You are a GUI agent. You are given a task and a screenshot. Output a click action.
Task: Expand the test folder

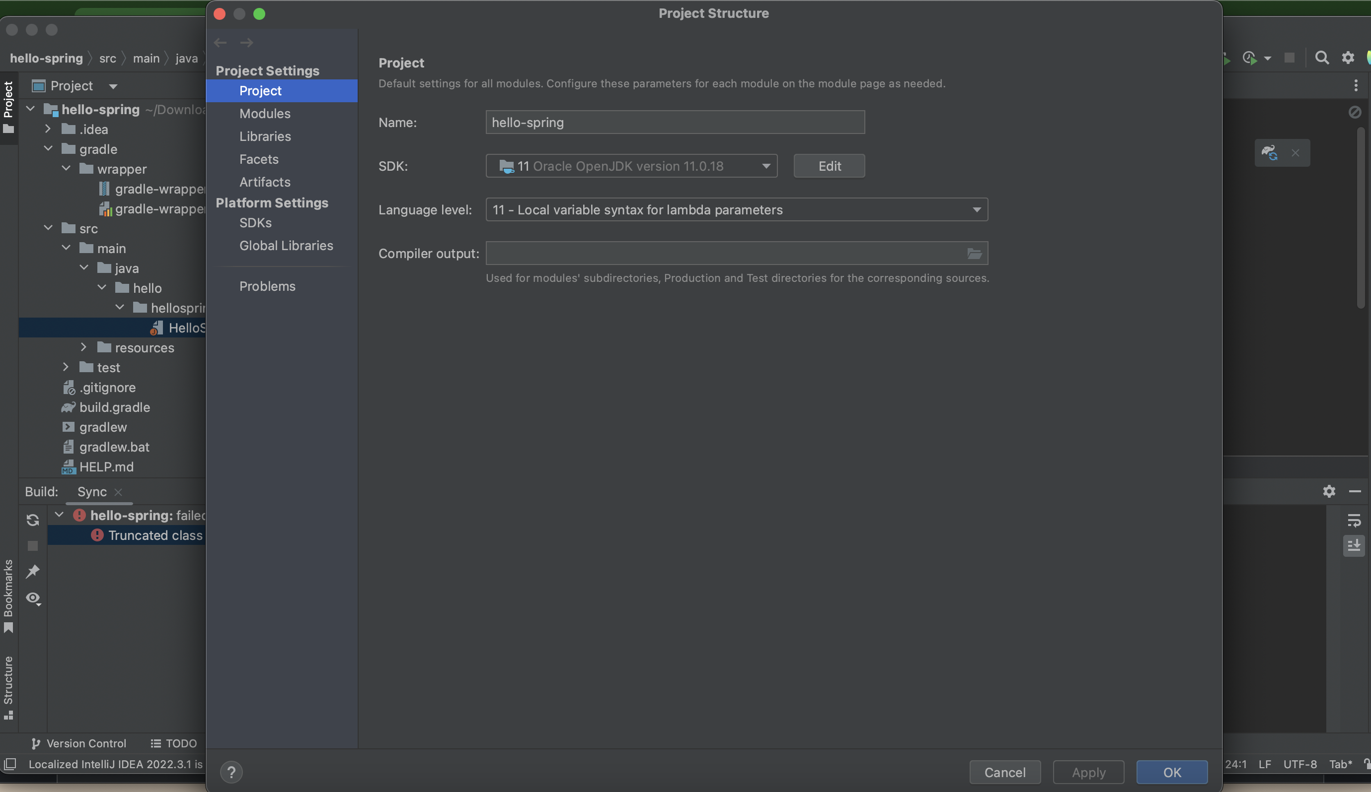coord(66,367)
